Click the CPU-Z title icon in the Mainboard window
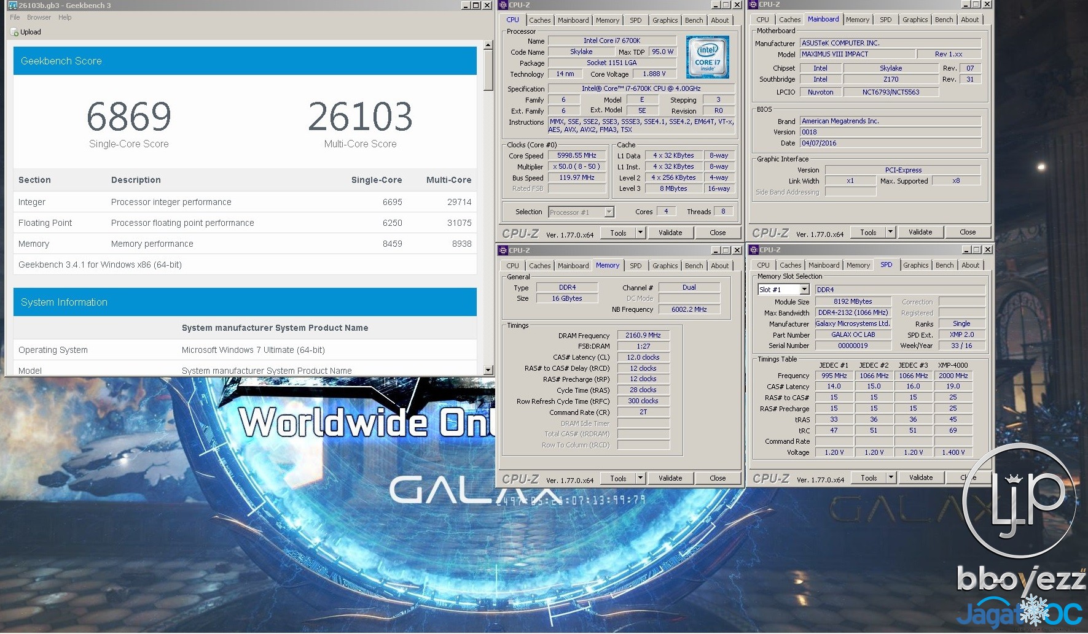The width and height of the screenshot is (1088, 634). (753, 4)
